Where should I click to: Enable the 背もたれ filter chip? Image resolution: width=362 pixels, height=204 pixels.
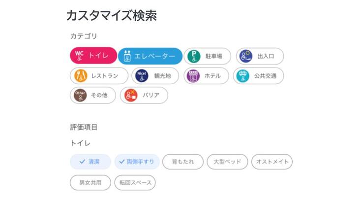182,162
